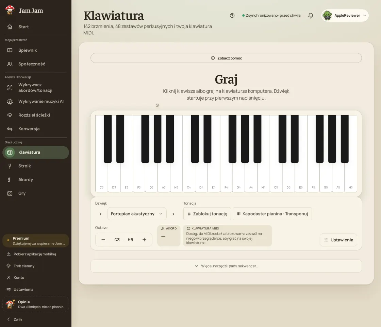Go to Społeczność in sidebar
This screenshot has width=381, height=327.
point(35,64)
